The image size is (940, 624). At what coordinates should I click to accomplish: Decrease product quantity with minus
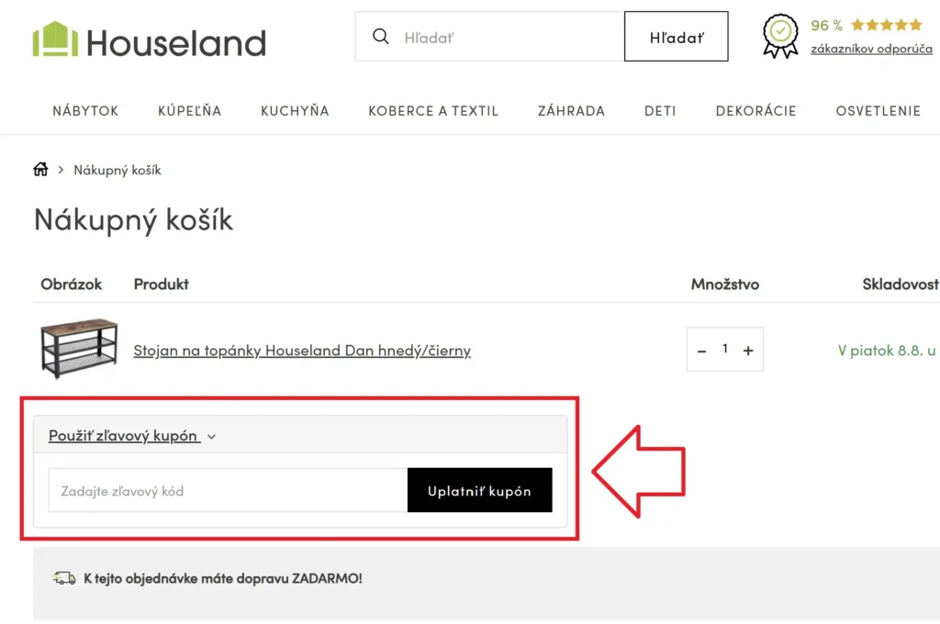pyautogui.click(x=702, y=351)
